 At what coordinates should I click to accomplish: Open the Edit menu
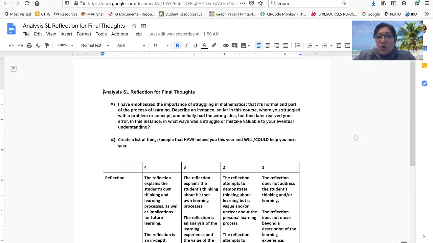(x=38, y=34)
